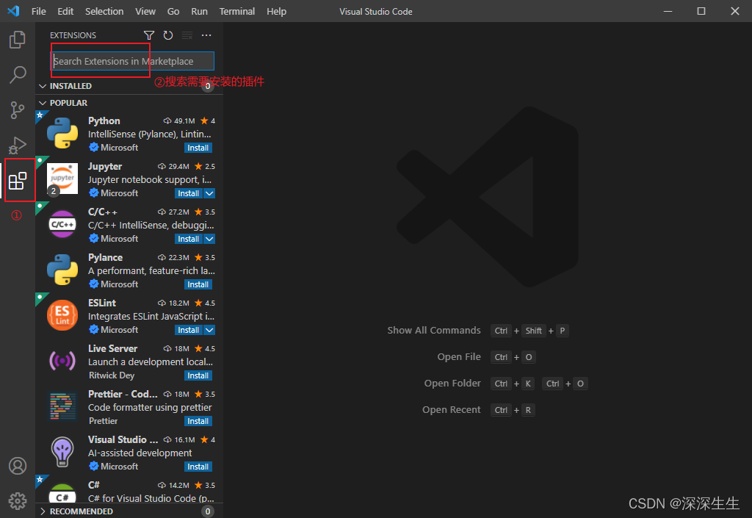The width and height of the screenshot is (752, 518).
Task: Click the Pylance extension title
Action: (x=106, y=258)
